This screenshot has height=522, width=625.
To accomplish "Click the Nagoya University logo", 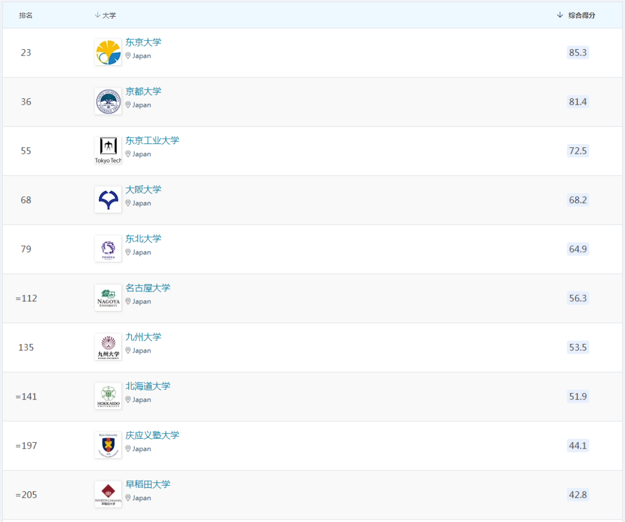I will [108, 298].
